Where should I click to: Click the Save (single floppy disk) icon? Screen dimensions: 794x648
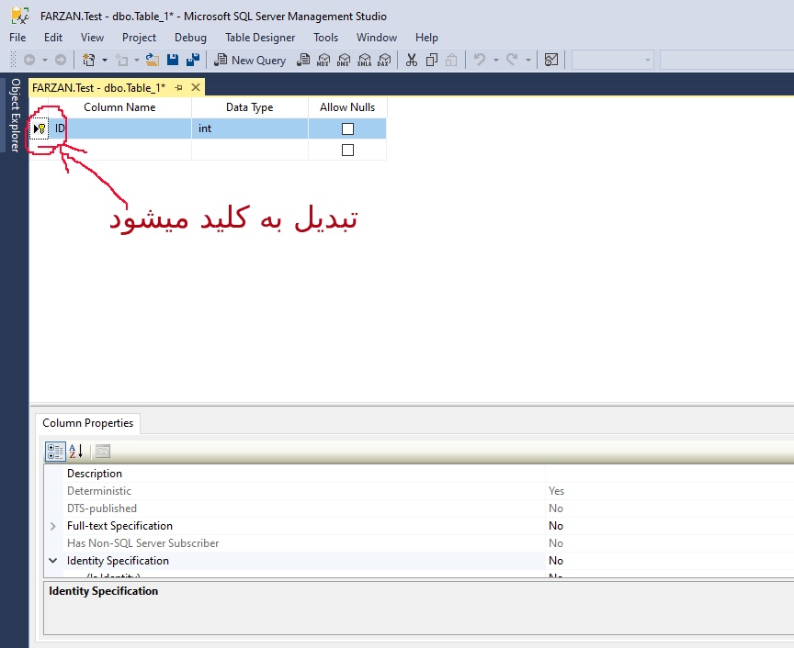(x=173, y=60)
